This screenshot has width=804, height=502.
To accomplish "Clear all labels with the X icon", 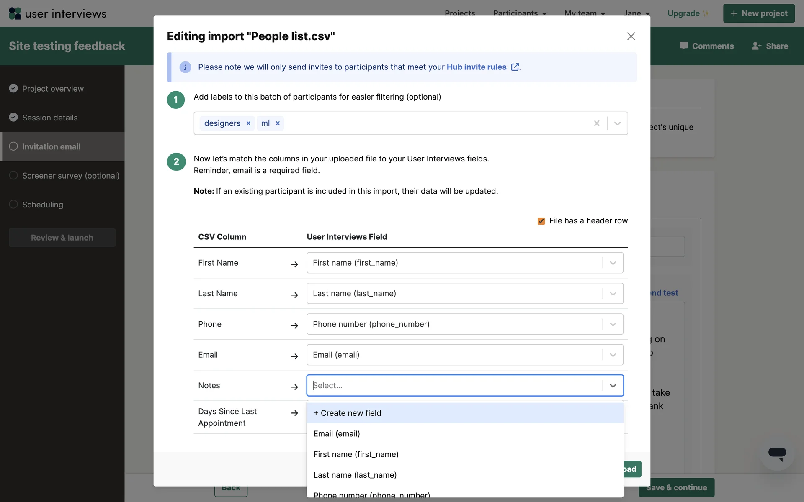I will point(597,123).
